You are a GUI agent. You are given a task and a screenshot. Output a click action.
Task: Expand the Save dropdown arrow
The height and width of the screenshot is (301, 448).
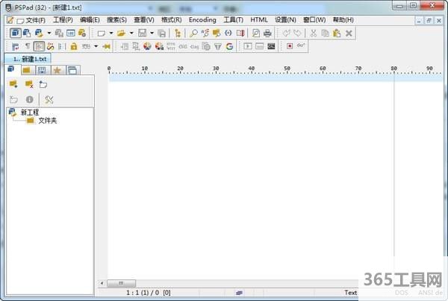click(152, 34)
